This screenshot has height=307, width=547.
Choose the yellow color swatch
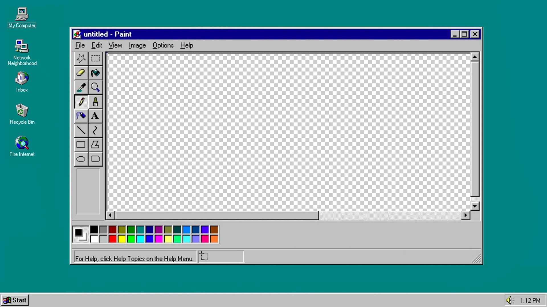pyautogui.click(x=122, y=239)
